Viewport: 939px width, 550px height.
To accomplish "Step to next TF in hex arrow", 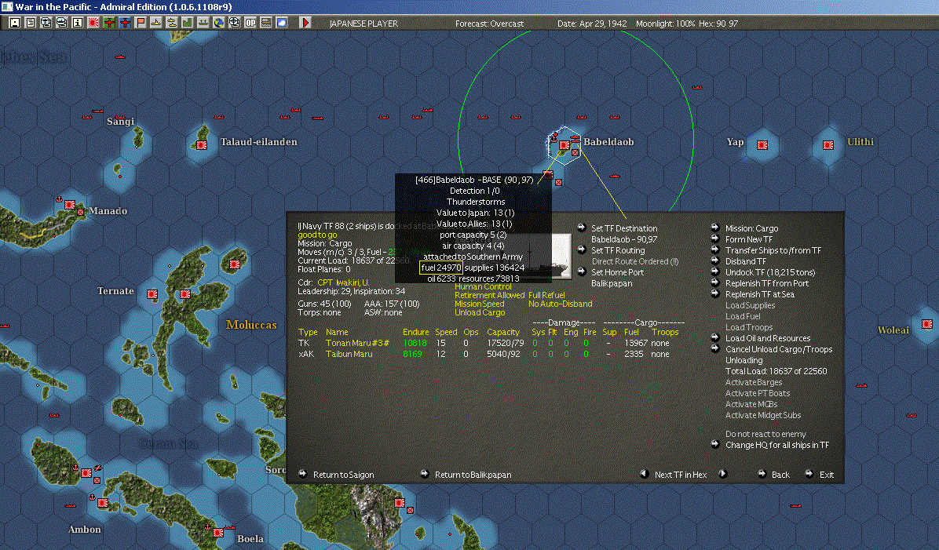I will point(722,474).
